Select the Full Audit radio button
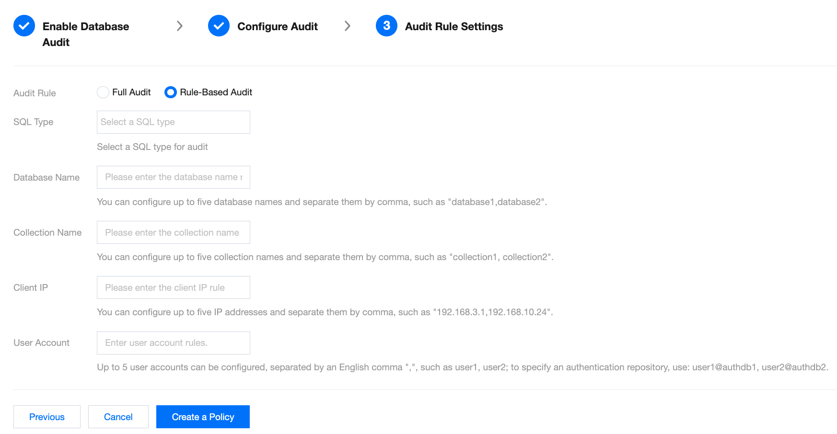The height and width of the screenshot is (434, 837). tap(103, 92)
